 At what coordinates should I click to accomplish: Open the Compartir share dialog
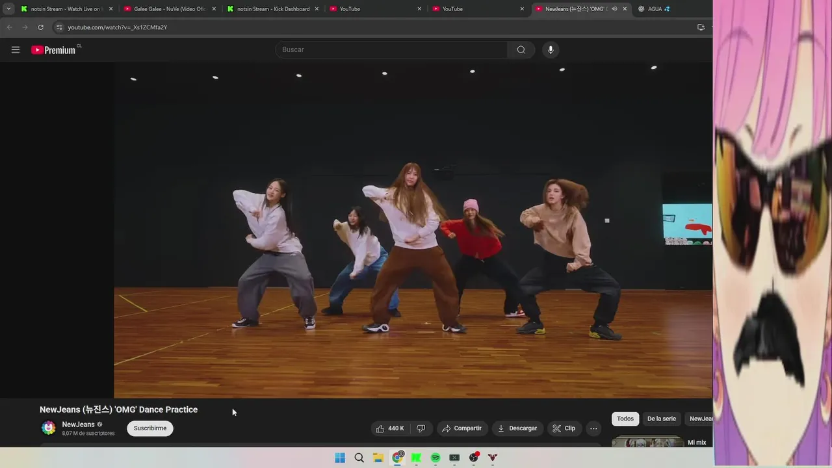(x=462, y=428)
